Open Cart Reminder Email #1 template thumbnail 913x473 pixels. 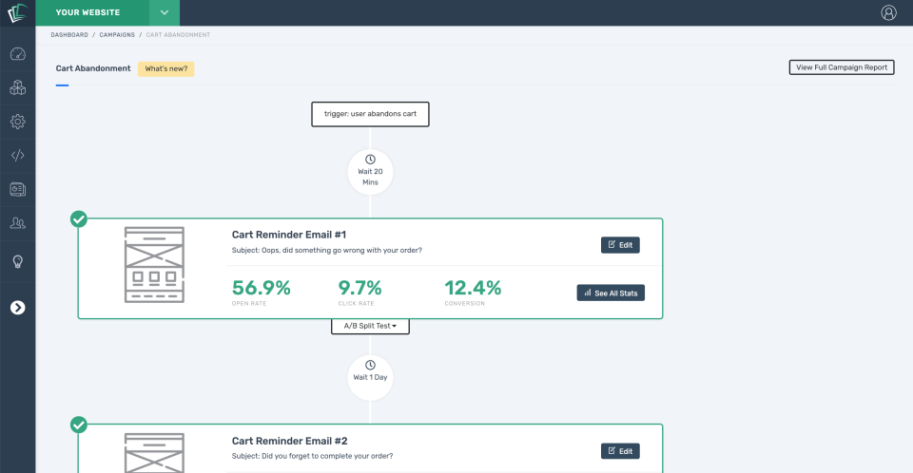154,265
